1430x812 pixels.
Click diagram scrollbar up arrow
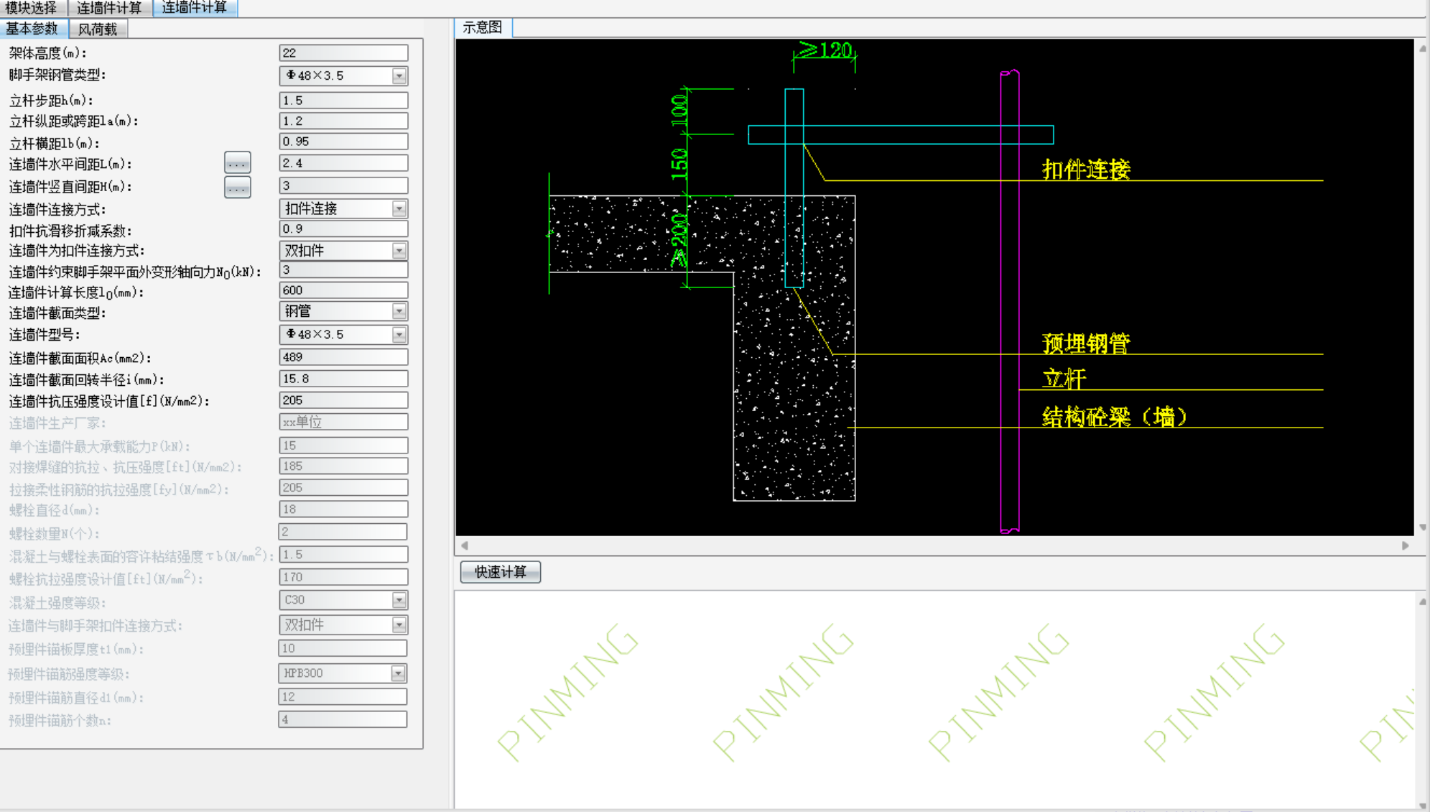1422,49
